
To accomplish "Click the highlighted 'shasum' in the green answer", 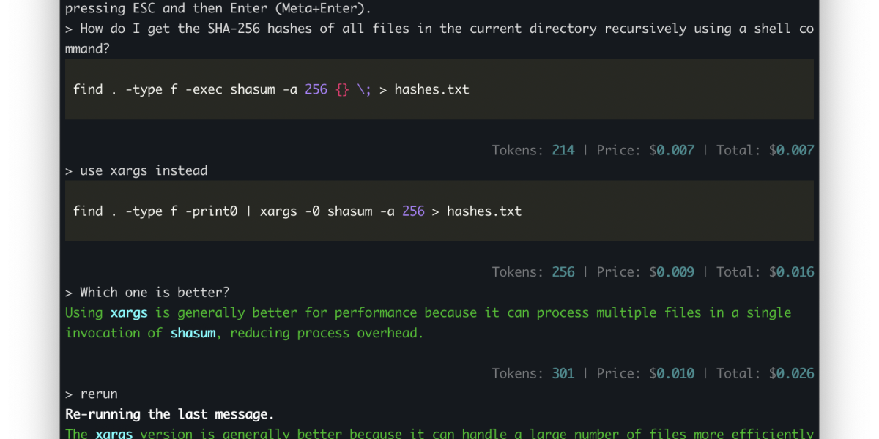I will [193, 333].
